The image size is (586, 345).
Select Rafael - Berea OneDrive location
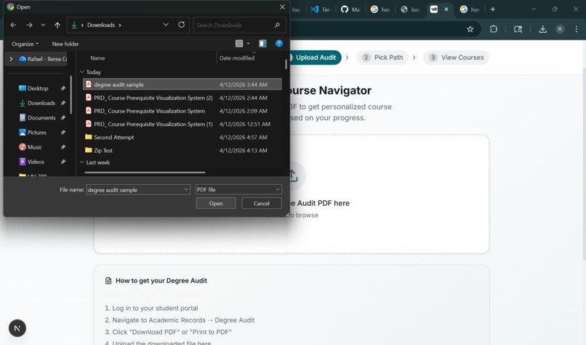tap(43, 59)
